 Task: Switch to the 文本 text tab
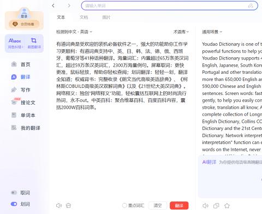click(61, 17)
